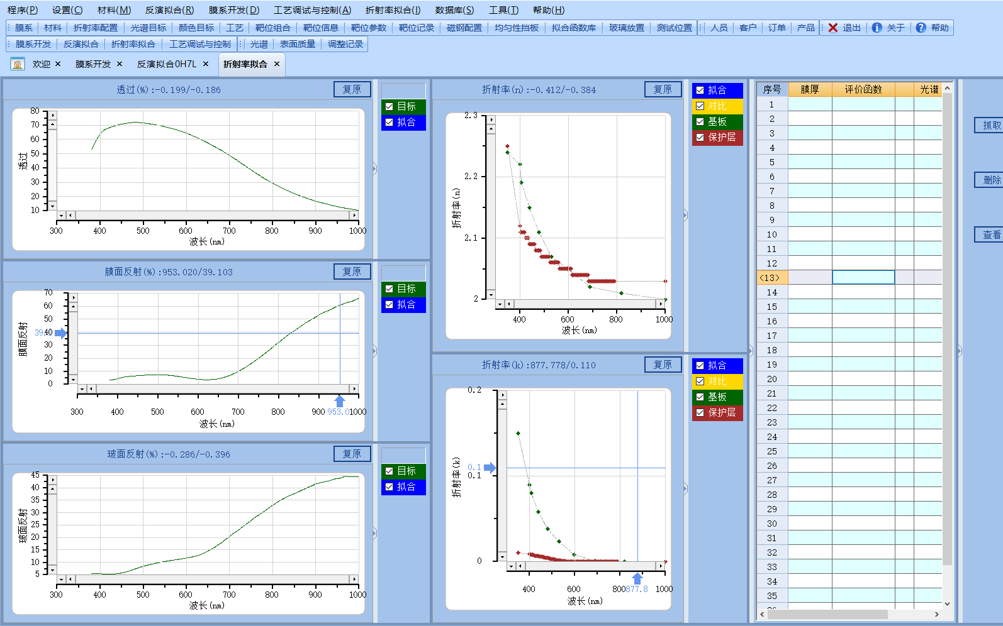Viewport: 1003px width, 626px height.
Task: Close the 反演拟合0H7L tab
Action: [x=206, y=64]
